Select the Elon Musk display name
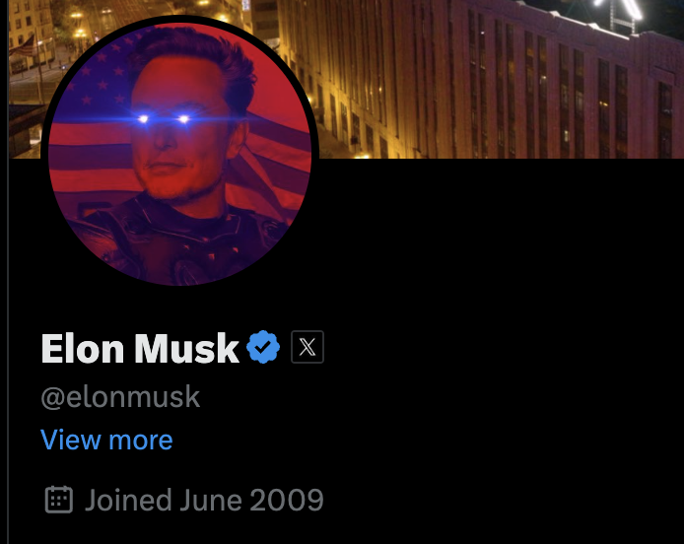Image resolution: width=684 pixels, height=544 pixels. (140, 348)
